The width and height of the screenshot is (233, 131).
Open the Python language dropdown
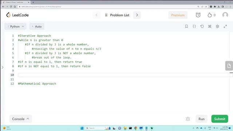[15, 27]
